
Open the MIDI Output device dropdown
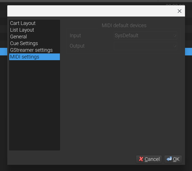coord(146,46)
